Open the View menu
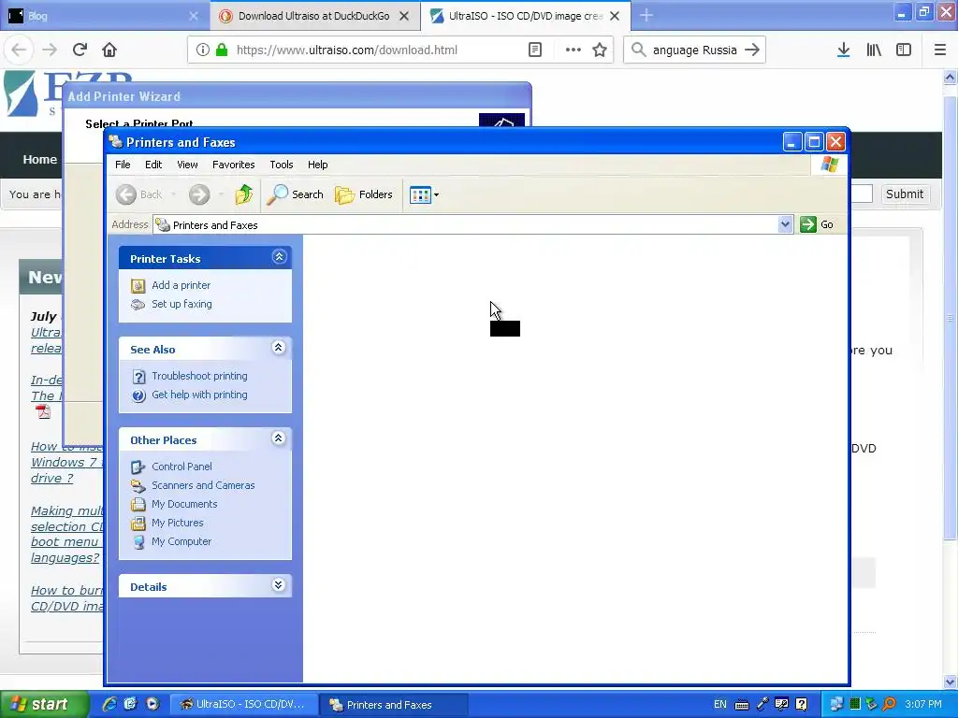 (x=187, y=165)
